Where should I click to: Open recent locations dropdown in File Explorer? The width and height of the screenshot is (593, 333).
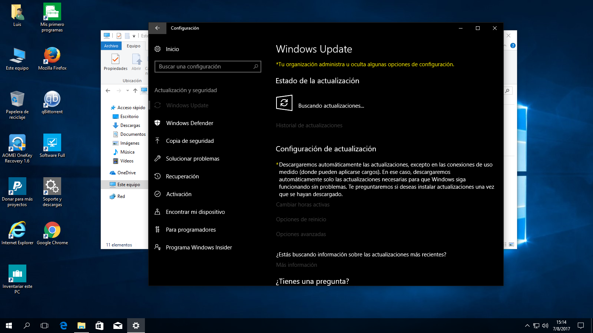click(x=127, y=91)
